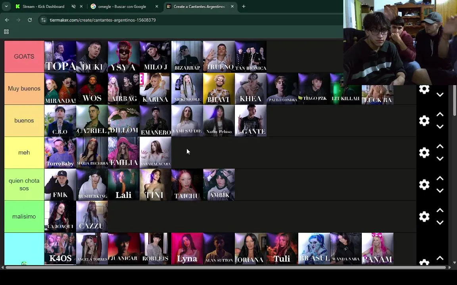Click the K4OS thumbnail in bottom row
457x285 pixels.
pos(60,248)
